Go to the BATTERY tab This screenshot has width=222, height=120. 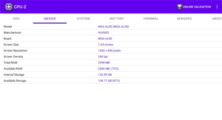(x=117, y=19)
